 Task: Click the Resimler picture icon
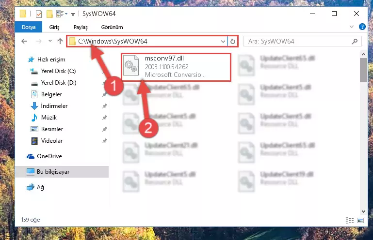pos(34,129)
